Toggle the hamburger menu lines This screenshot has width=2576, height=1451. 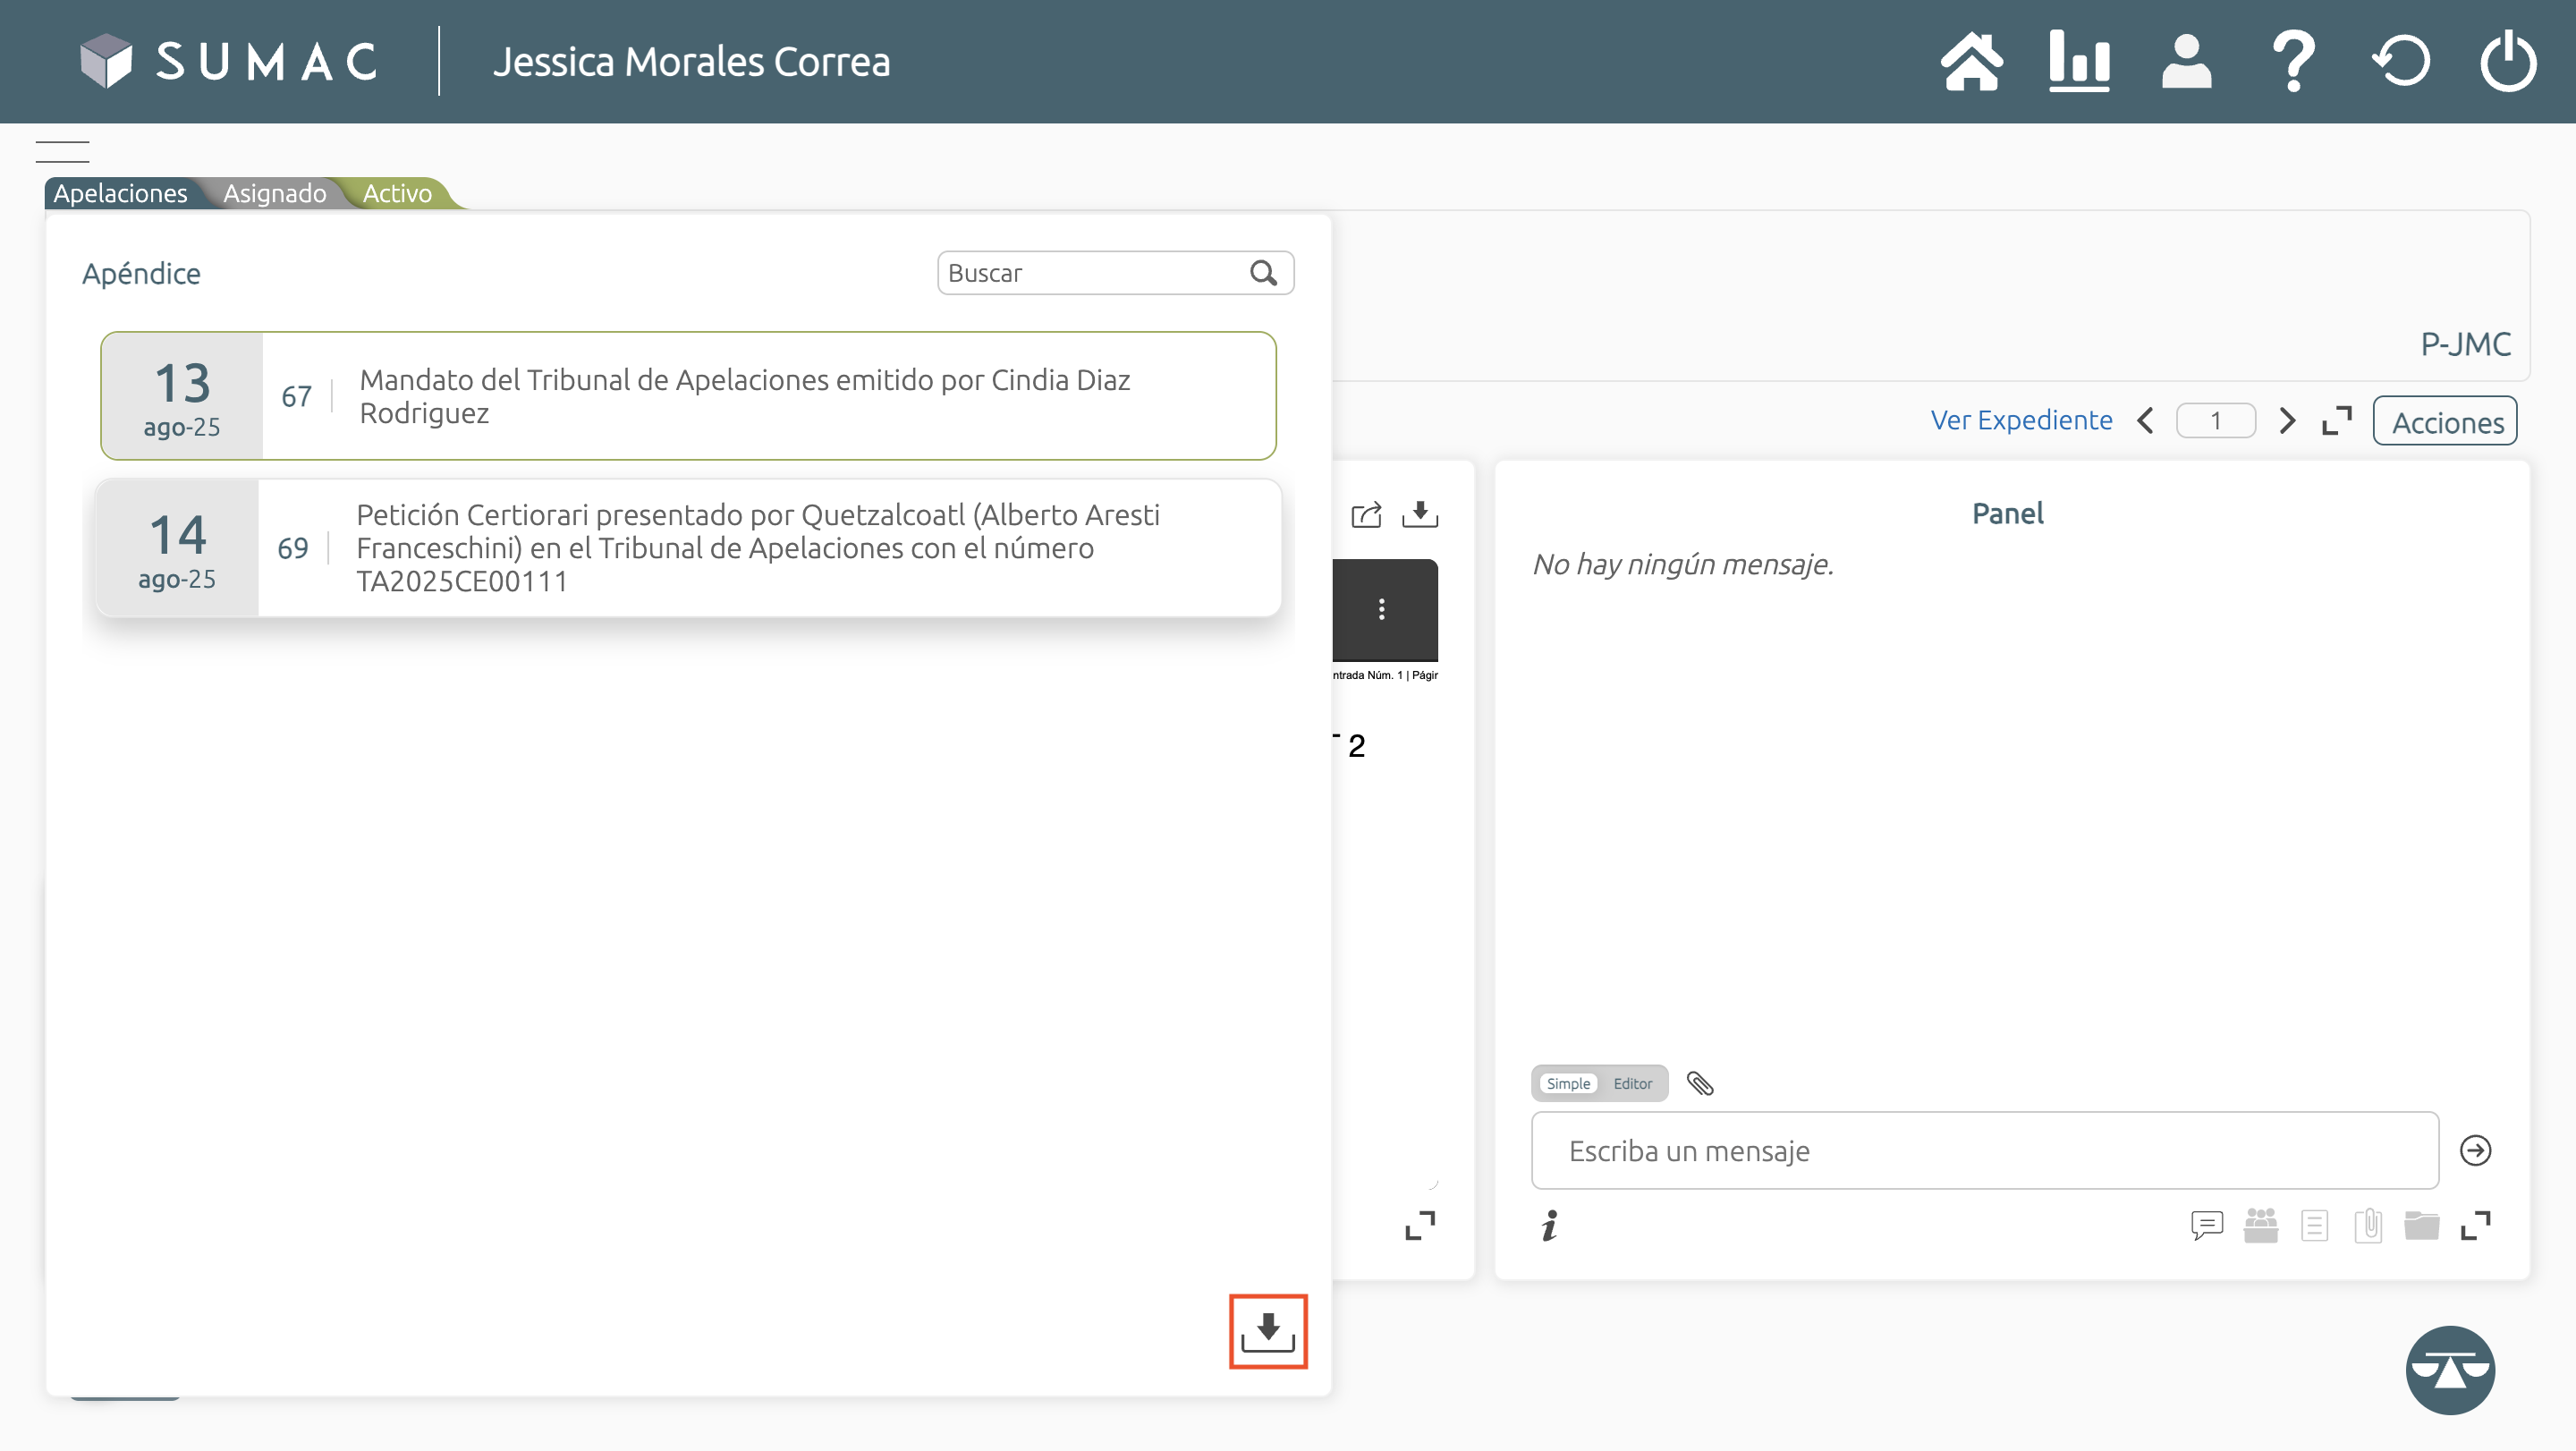[x=62, y=152]
